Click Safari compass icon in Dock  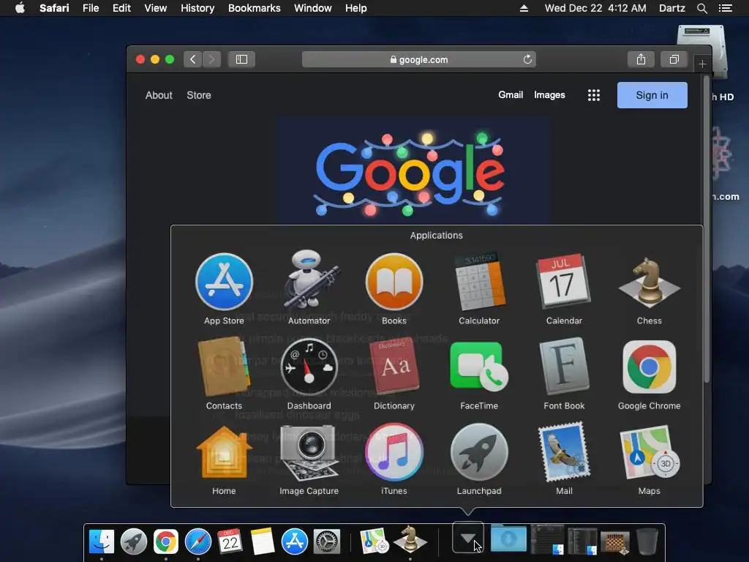click(x=198, y=542)
